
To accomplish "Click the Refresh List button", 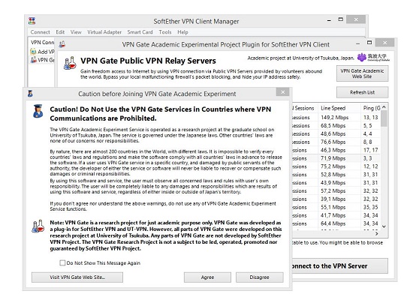I will point(362,92).
